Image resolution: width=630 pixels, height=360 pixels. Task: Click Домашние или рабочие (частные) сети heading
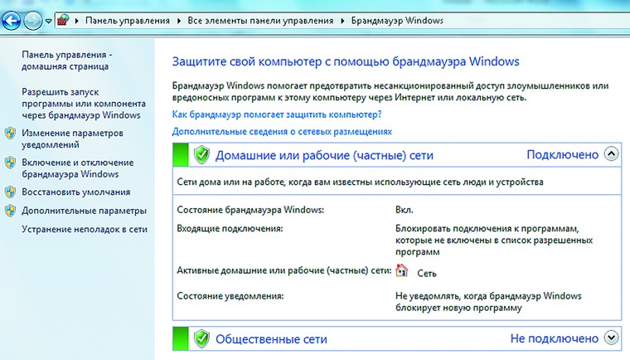tap(324, 155)
